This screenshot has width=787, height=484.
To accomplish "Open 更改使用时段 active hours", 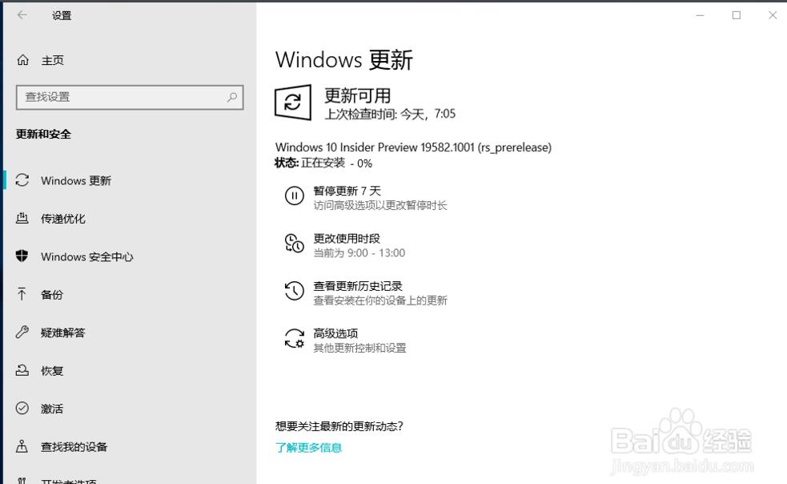I will [x=347, y=238].
